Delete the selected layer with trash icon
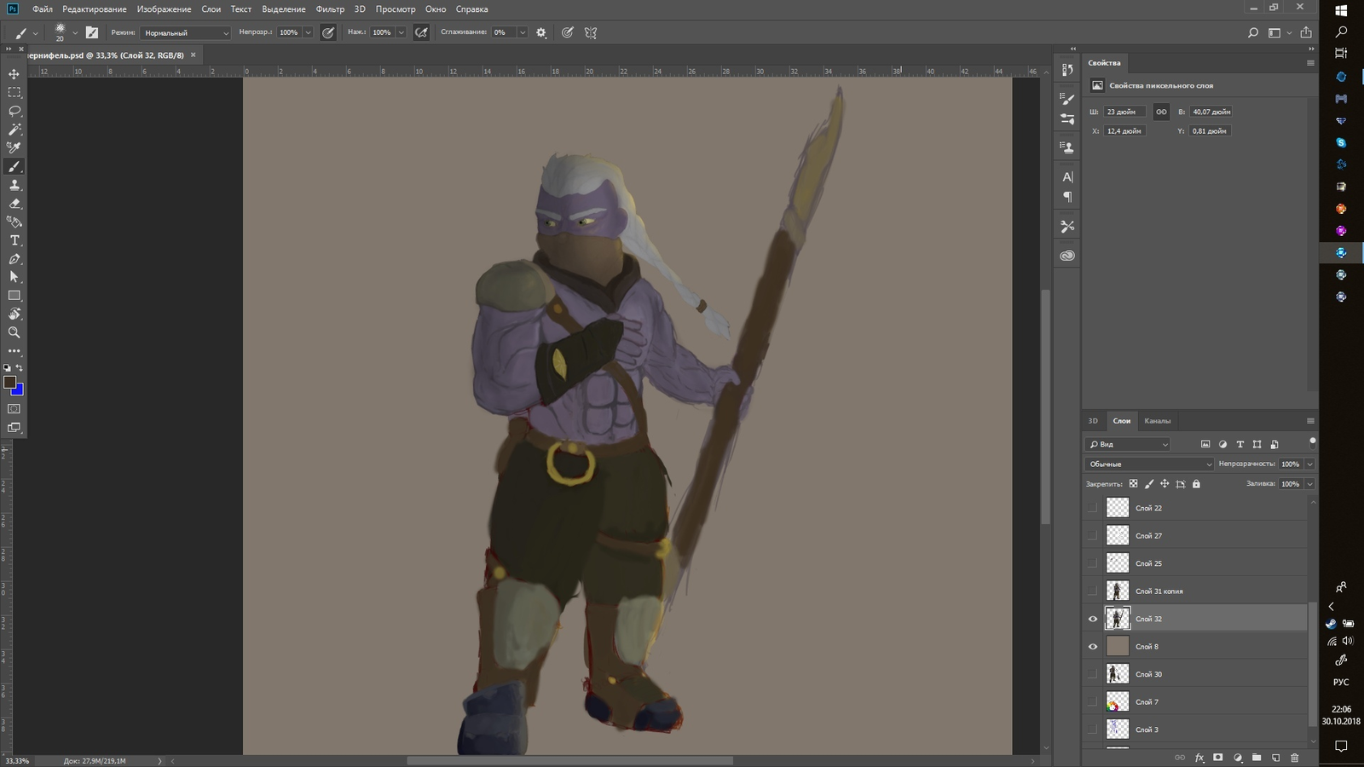 (x=1295, y=758)
